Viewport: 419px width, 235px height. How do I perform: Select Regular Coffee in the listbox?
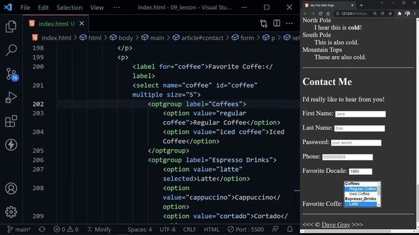point(361,189)
